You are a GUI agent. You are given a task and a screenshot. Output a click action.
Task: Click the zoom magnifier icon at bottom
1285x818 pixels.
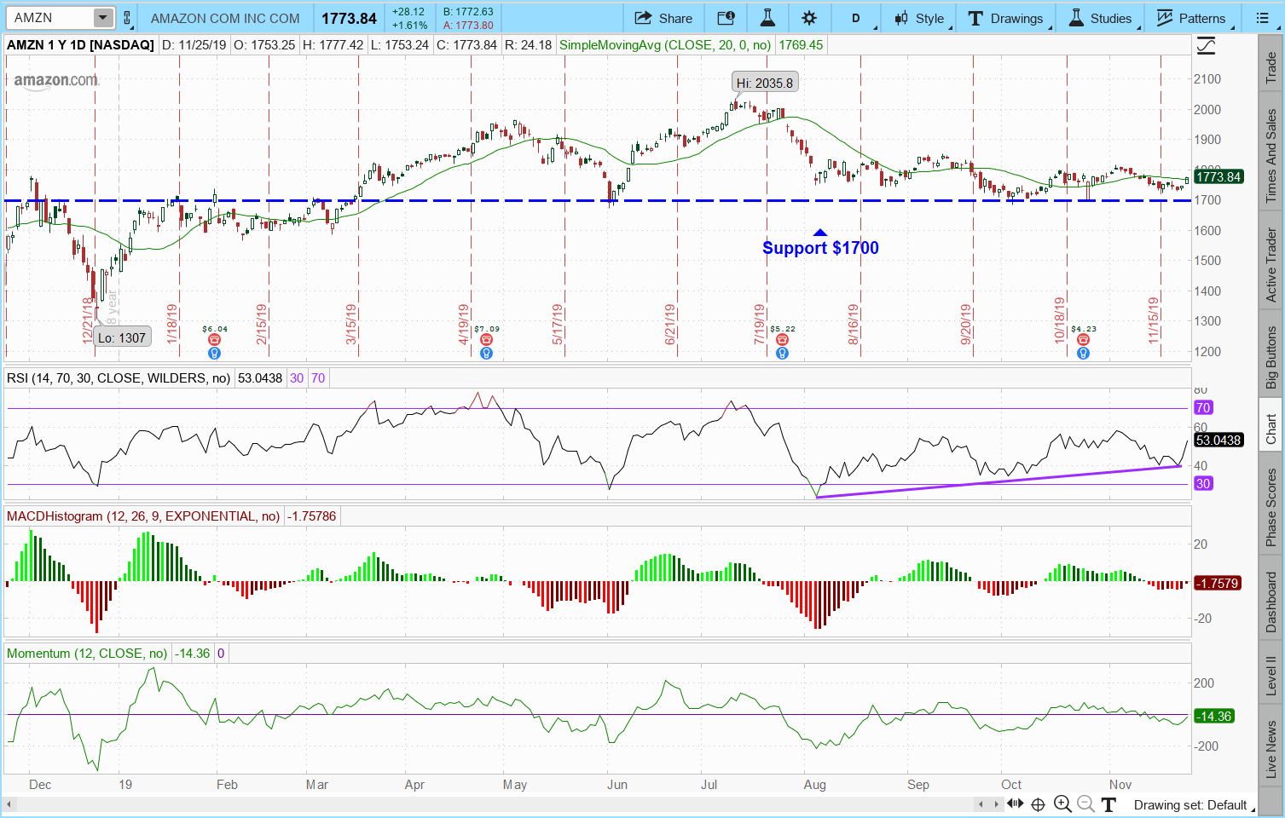pos(1062,804)
